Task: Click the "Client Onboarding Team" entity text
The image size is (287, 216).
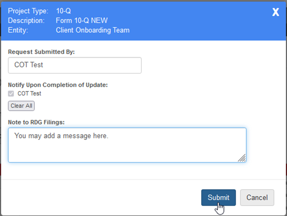Action: [x=93, y=30]
